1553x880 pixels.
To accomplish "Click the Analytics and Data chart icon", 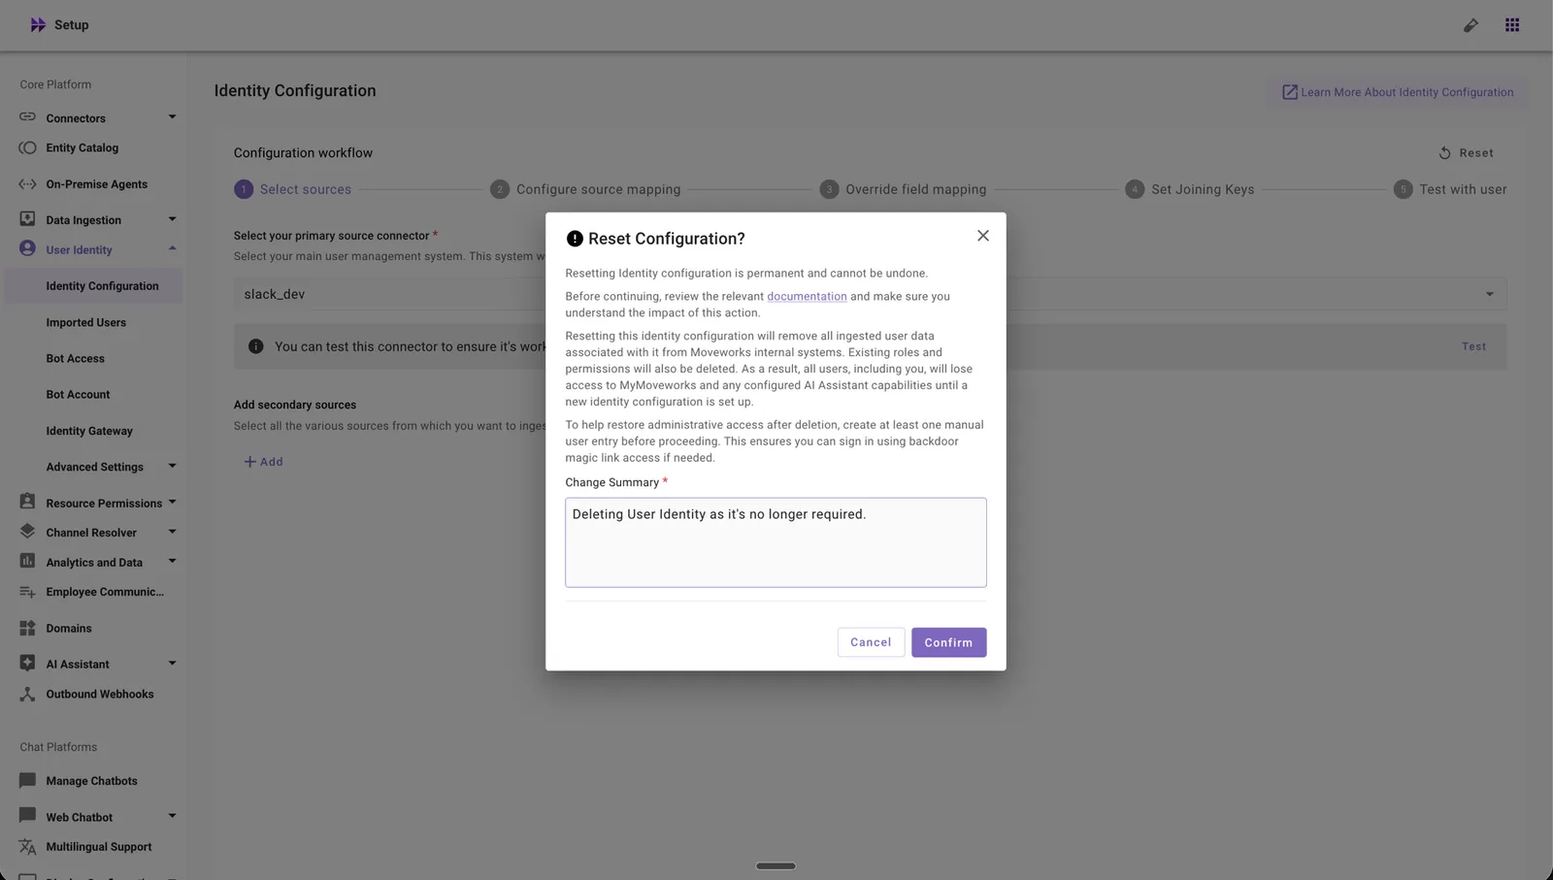I will (27, 561).
